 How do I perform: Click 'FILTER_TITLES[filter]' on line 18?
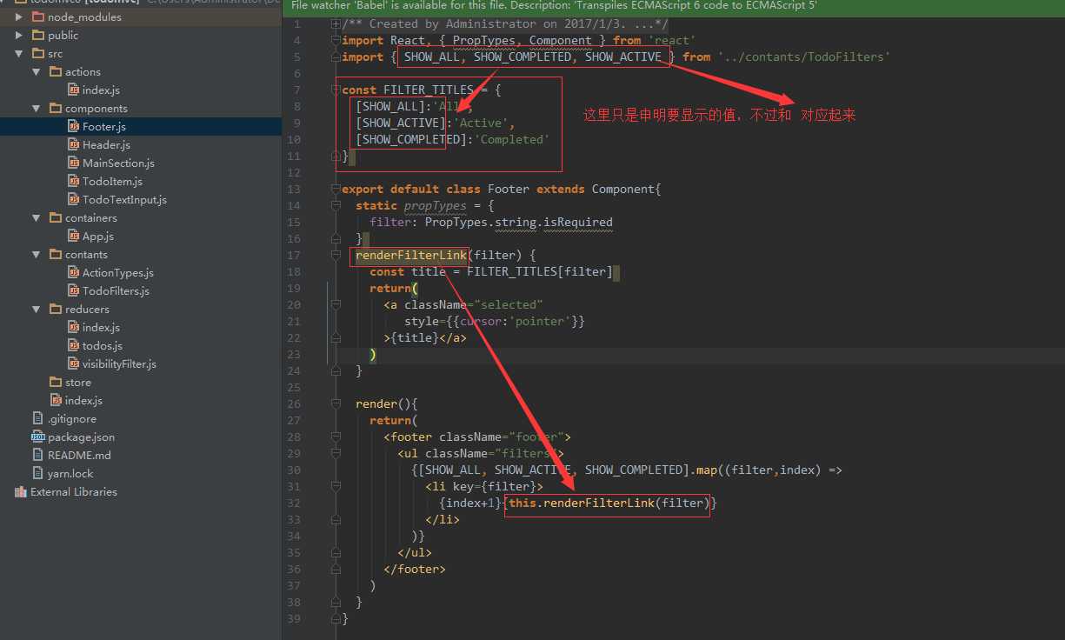540,271
